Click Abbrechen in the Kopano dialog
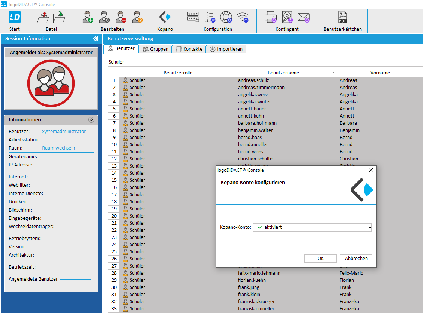This screenshot has width=423, height=313. (x=356, y=259)
